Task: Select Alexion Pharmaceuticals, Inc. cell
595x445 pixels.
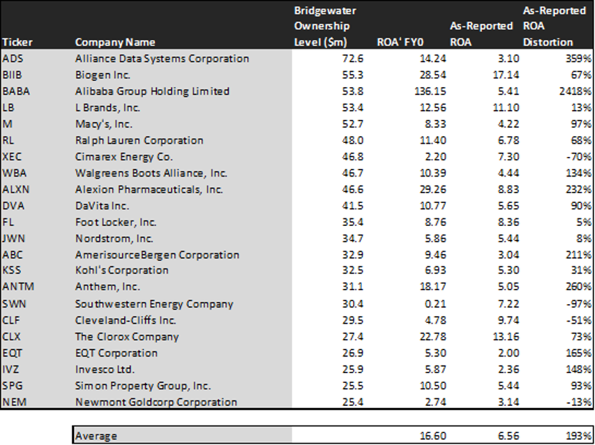Action: [149, 189]
